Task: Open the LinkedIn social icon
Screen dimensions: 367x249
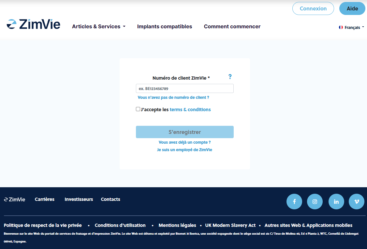Action: click(x=336, y=202)
